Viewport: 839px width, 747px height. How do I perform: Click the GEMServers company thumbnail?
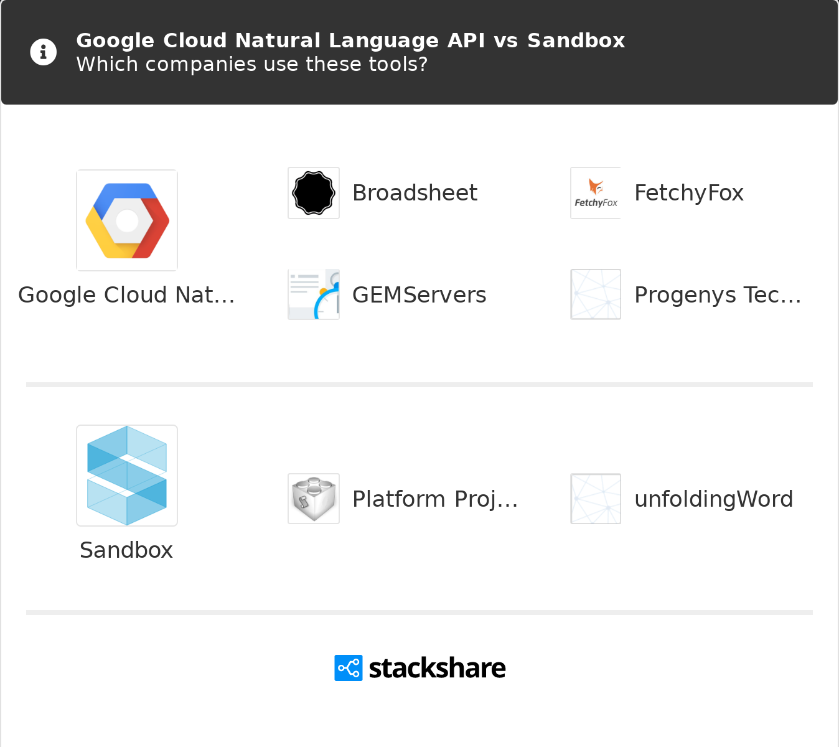coord(314,294)
